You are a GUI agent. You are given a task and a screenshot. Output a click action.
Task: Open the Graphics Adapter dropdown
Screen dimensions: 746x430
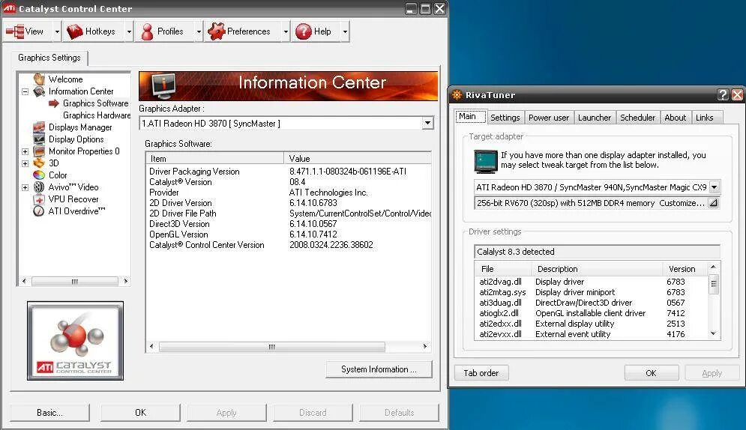point(427,123)
